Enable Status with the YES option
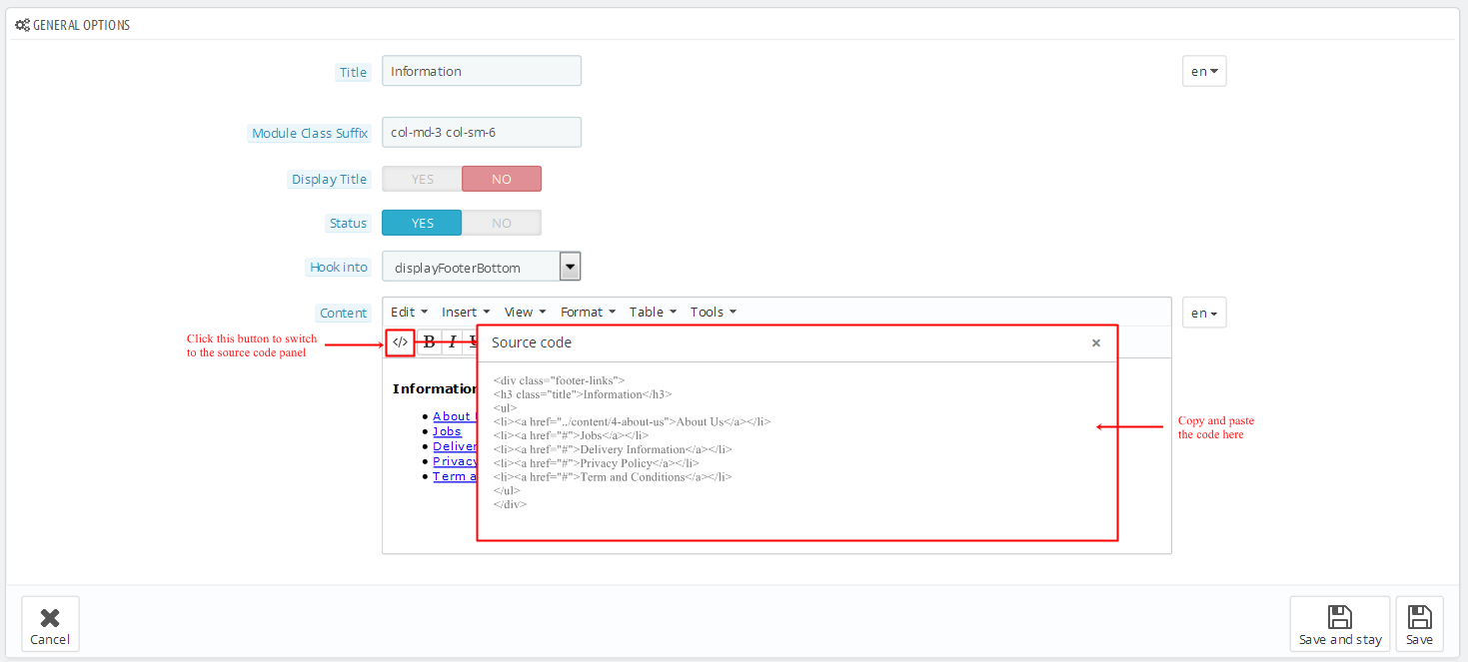 point(422,224)
